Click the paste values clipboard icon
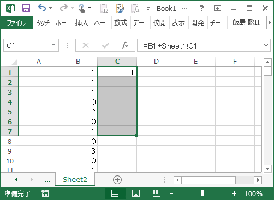This screenshot has height=200, width=274. pyautogui.click(x=104, y=8)
